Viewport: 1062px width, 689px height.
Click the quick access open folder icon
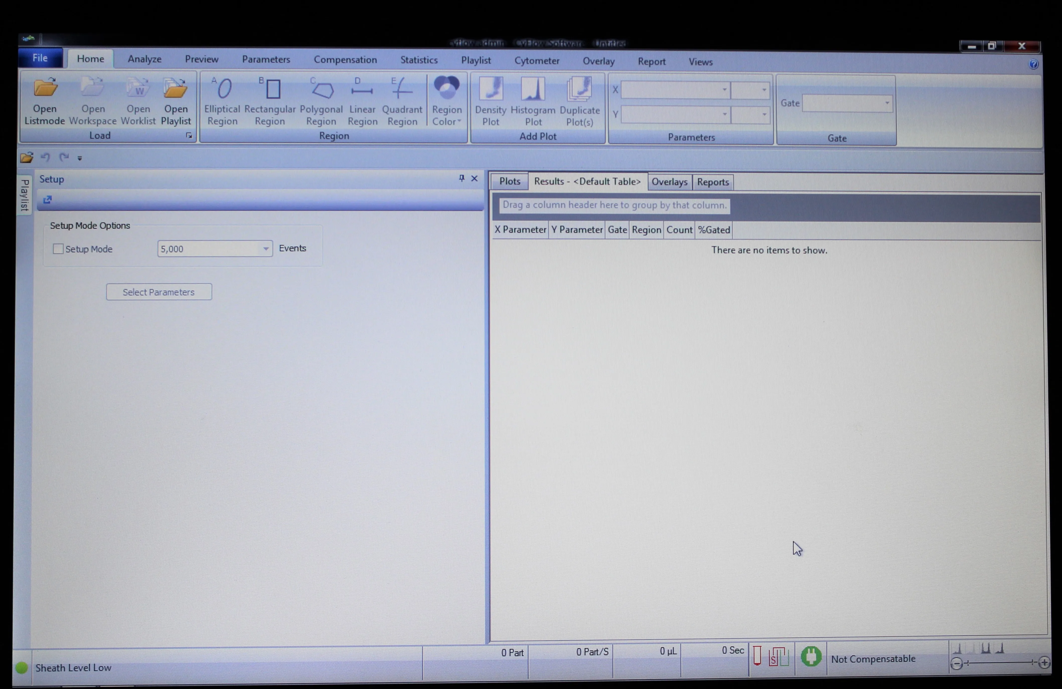tap(27, 157)
